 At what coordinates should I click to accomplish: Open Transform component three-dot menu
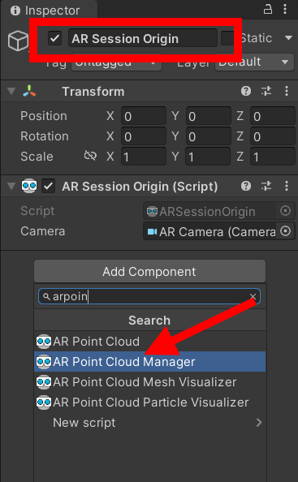pyautogui.click(x=287, y=91)
